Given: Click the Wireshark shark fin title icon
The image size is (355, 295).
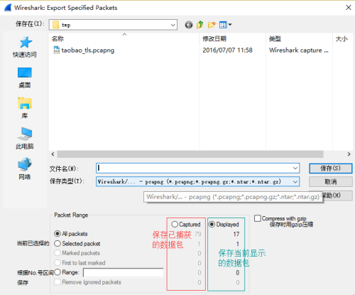Looking at the screenshot, I should [8, 8].
